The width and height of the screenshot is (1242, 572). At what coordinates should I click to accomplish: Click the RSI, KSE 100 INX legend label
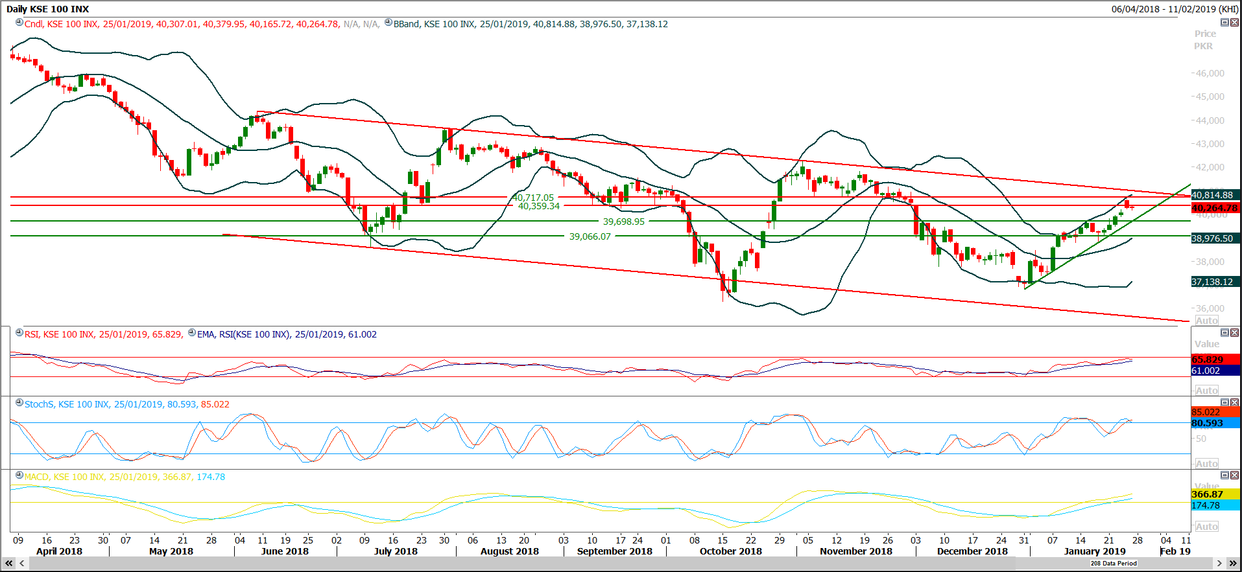[x=60, y=334]
